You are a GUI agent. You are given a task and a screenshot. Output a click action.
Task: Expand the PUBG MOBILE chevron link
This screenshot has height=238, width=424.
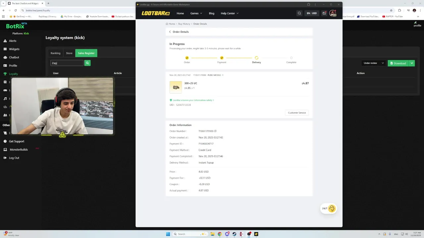[x=215, y=75]
